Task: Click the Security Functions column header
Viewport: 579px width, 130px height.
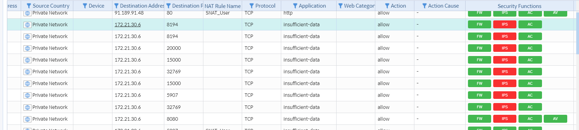Action: pos(519,6)
